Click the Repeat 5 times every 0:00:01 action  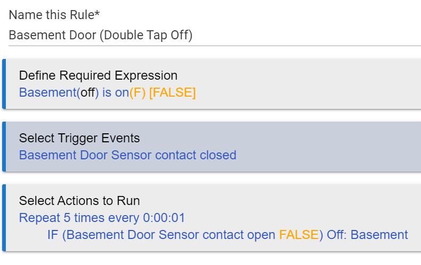click(102, 218)
